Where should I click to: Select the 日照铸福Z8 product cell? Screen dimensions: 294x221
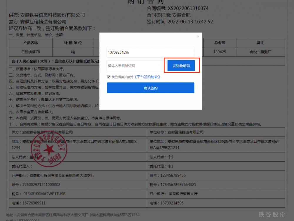pos(31,52)
